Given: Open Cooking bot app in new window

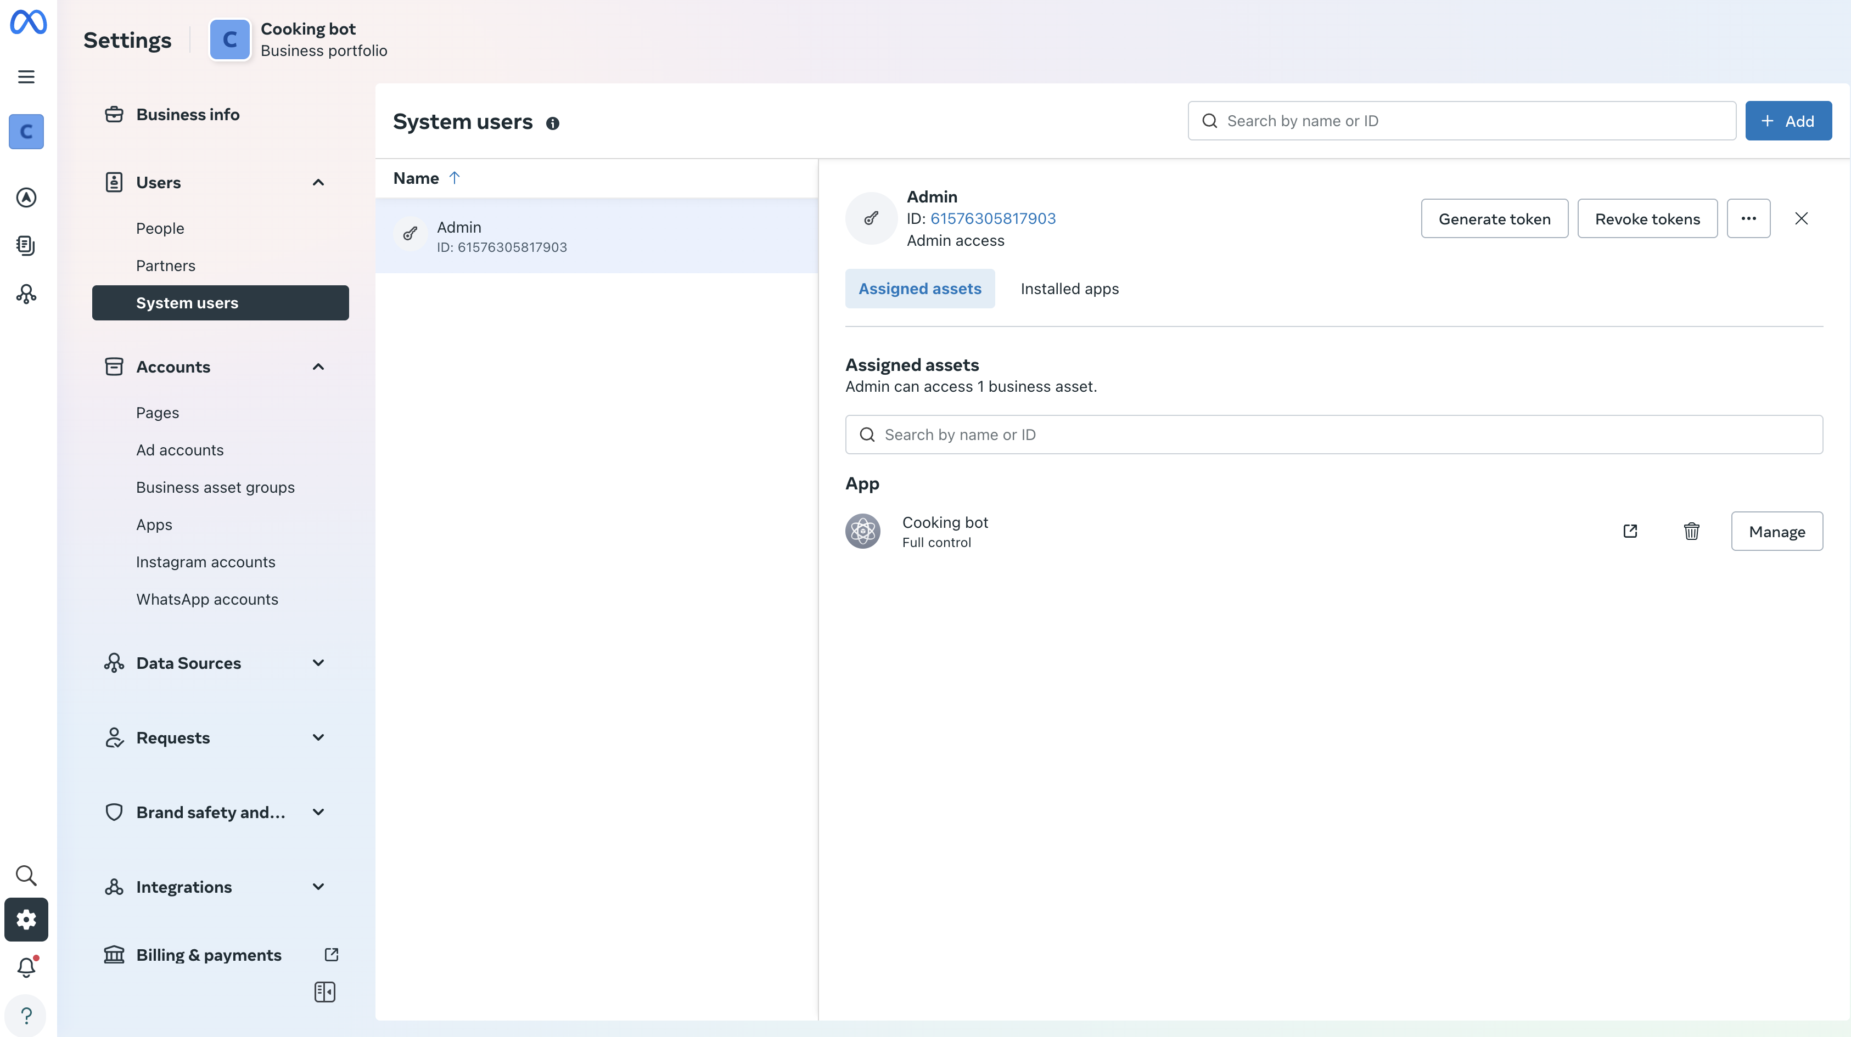Looking at the screenshot, I should 1630,531.
